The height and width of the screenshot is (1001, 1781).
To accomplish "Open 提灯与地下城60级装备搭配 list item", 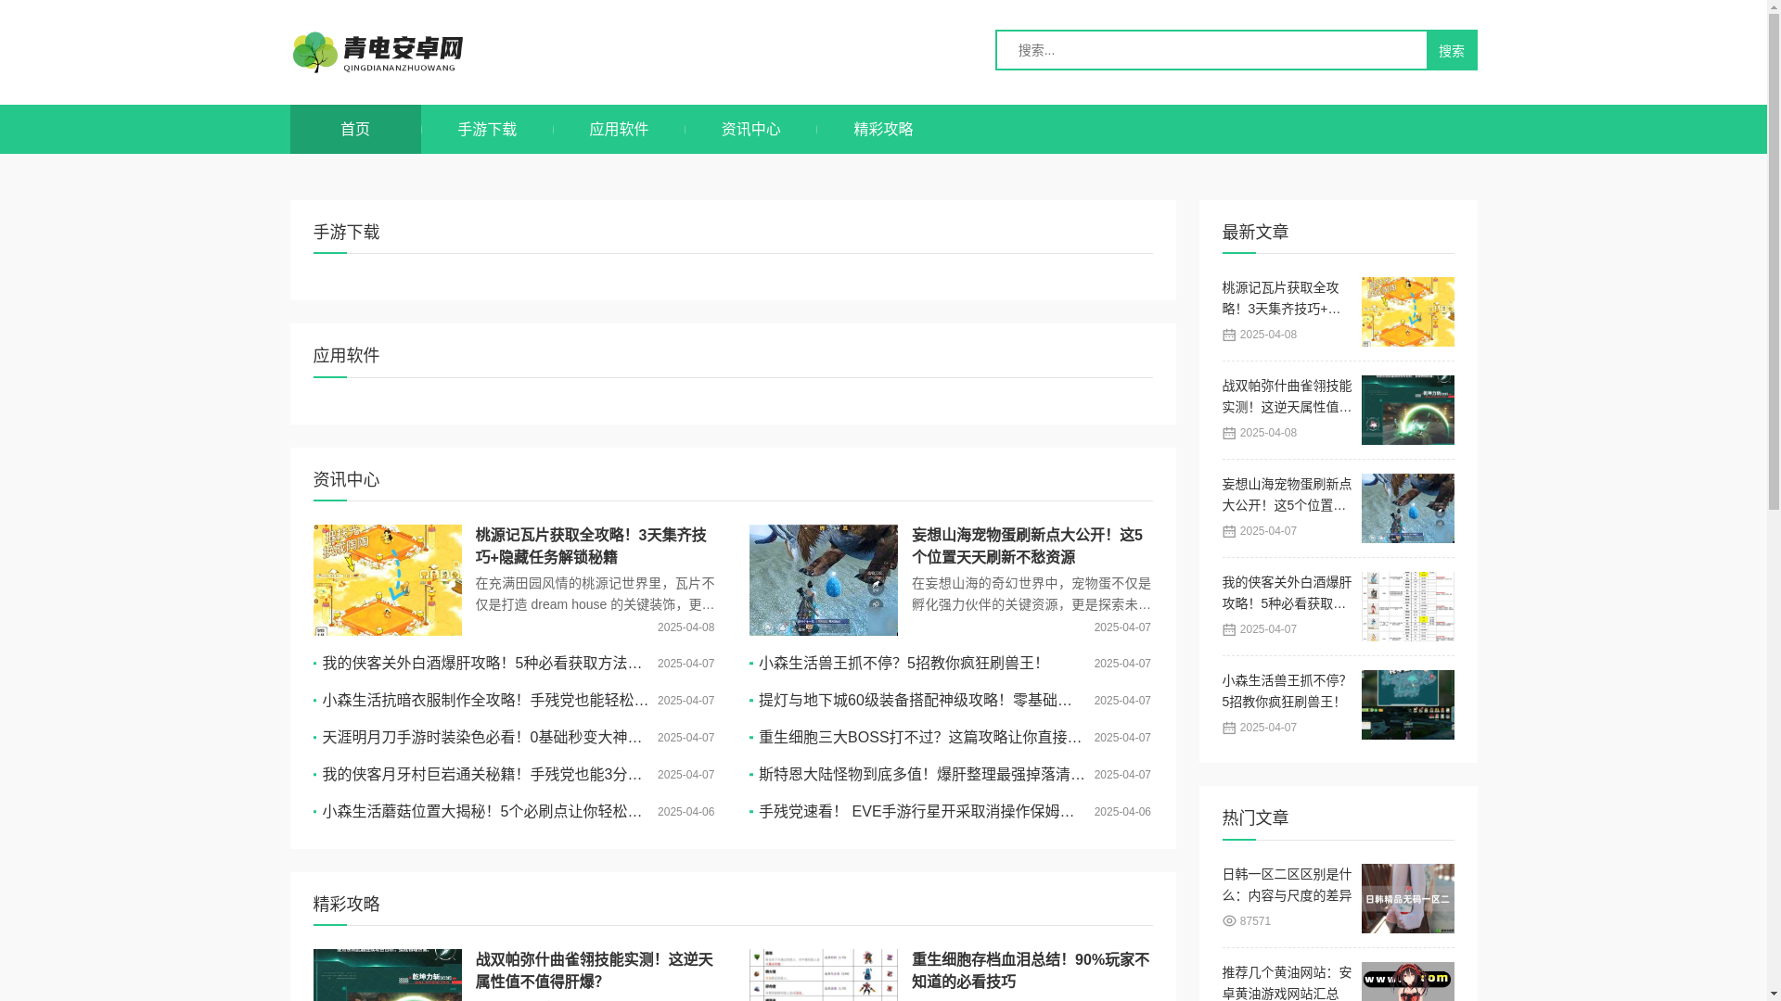I will 916,701.
